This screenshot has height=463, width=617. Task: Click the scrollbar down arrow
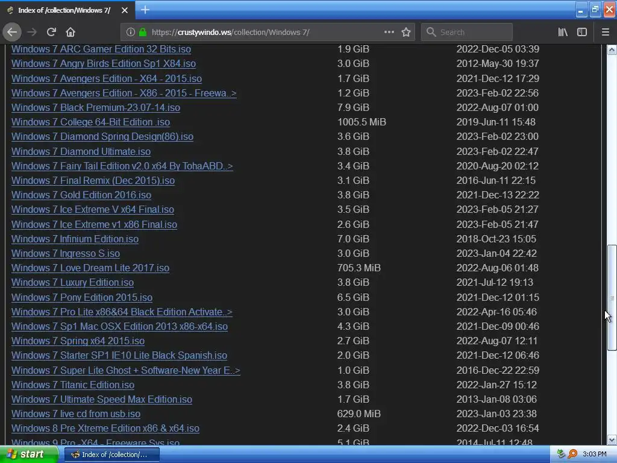[x=612, y=439]
